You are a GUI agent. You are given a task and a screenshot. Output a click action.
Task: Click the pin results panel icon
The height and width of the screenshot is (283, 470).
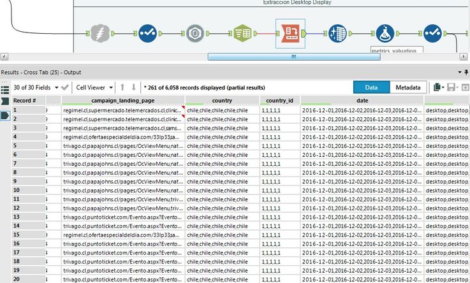pos(466,72)
